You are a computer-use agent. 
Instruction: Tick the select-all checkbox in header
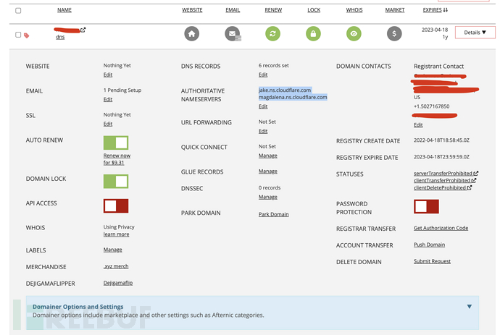18,11
